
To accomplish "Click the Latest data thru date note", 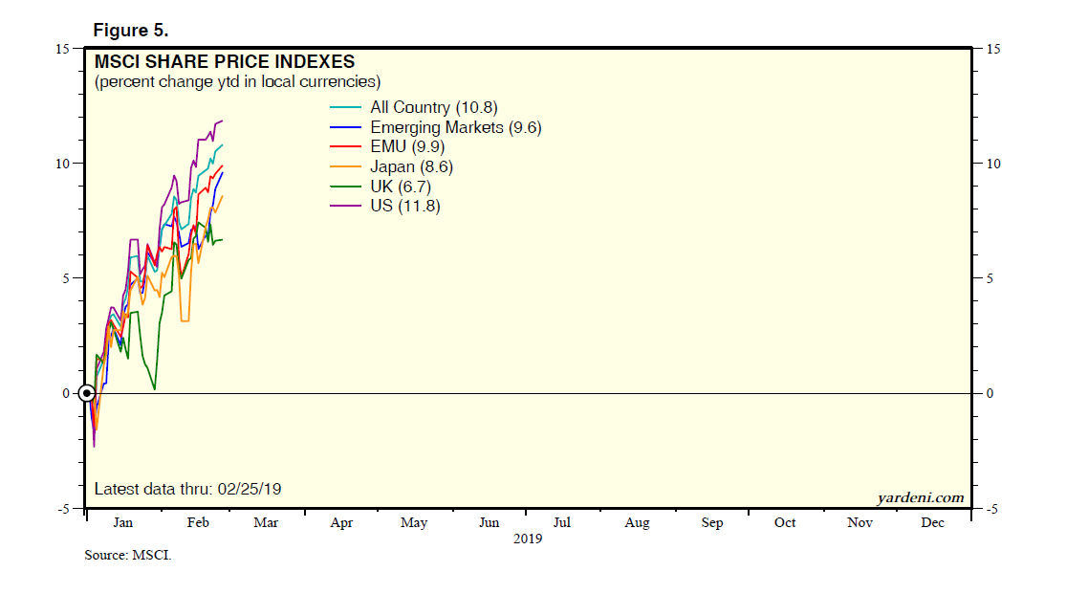I will (187, 490).
